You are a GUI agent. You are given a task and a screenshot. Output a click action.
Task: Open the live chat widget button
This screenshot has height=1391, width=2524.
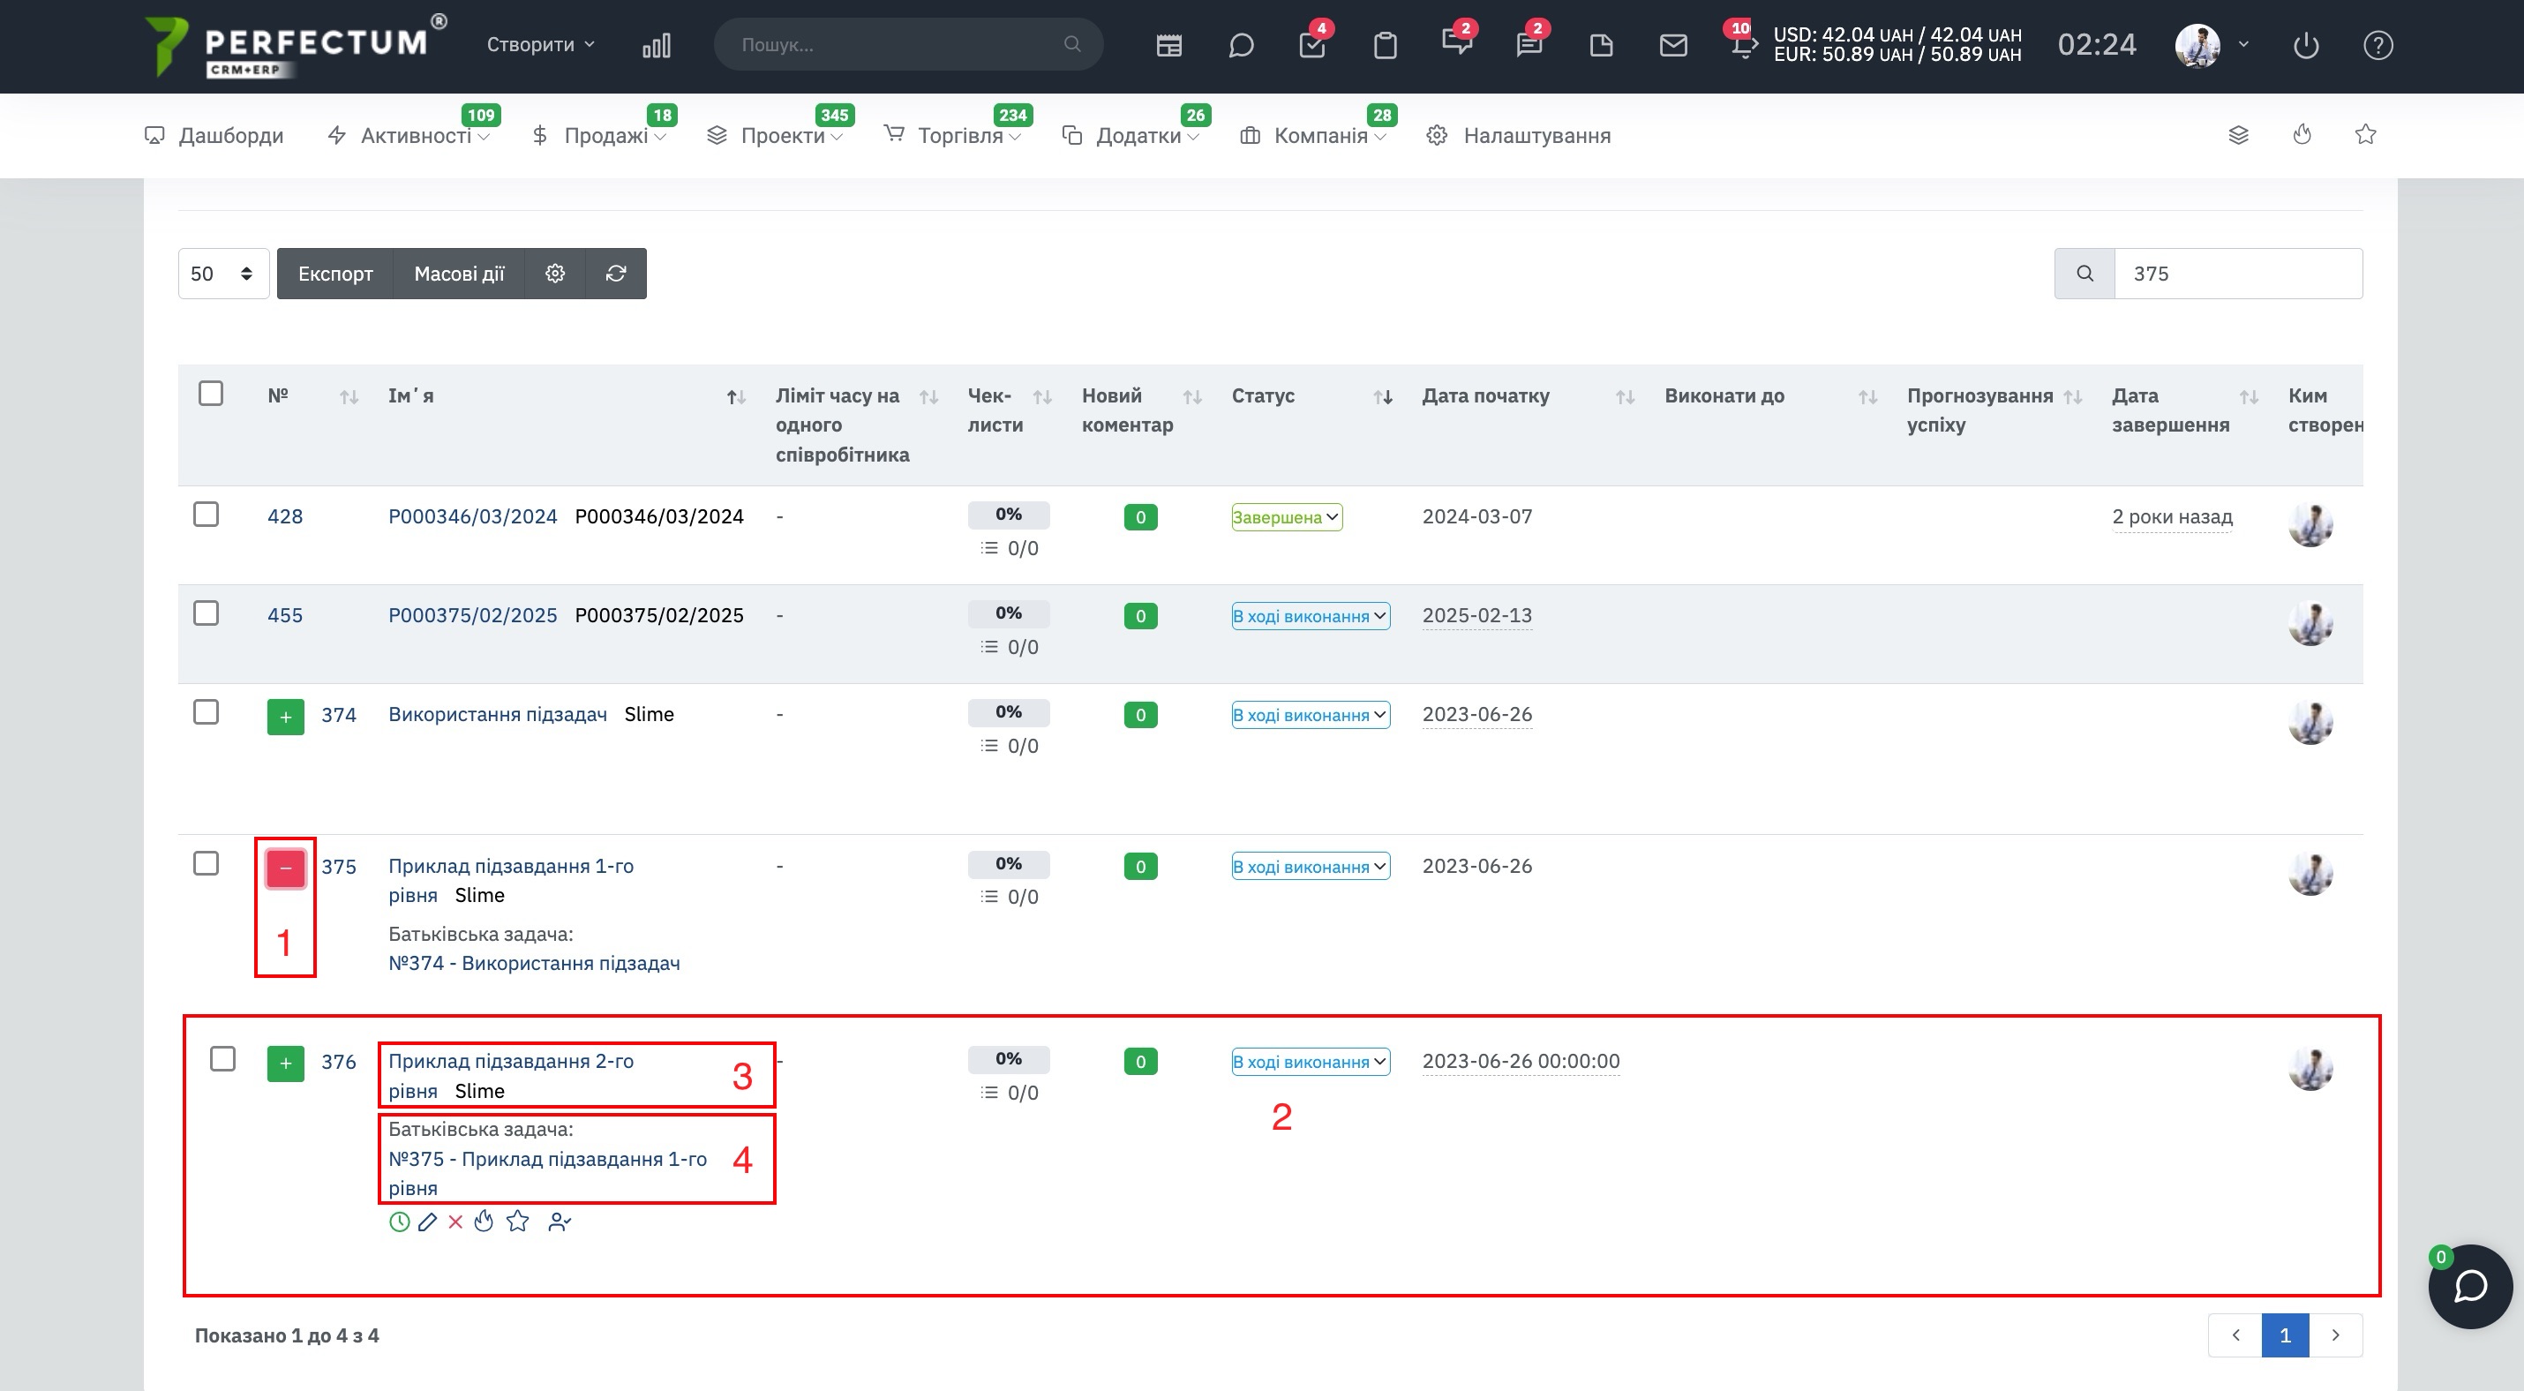pos(2469,1286)
